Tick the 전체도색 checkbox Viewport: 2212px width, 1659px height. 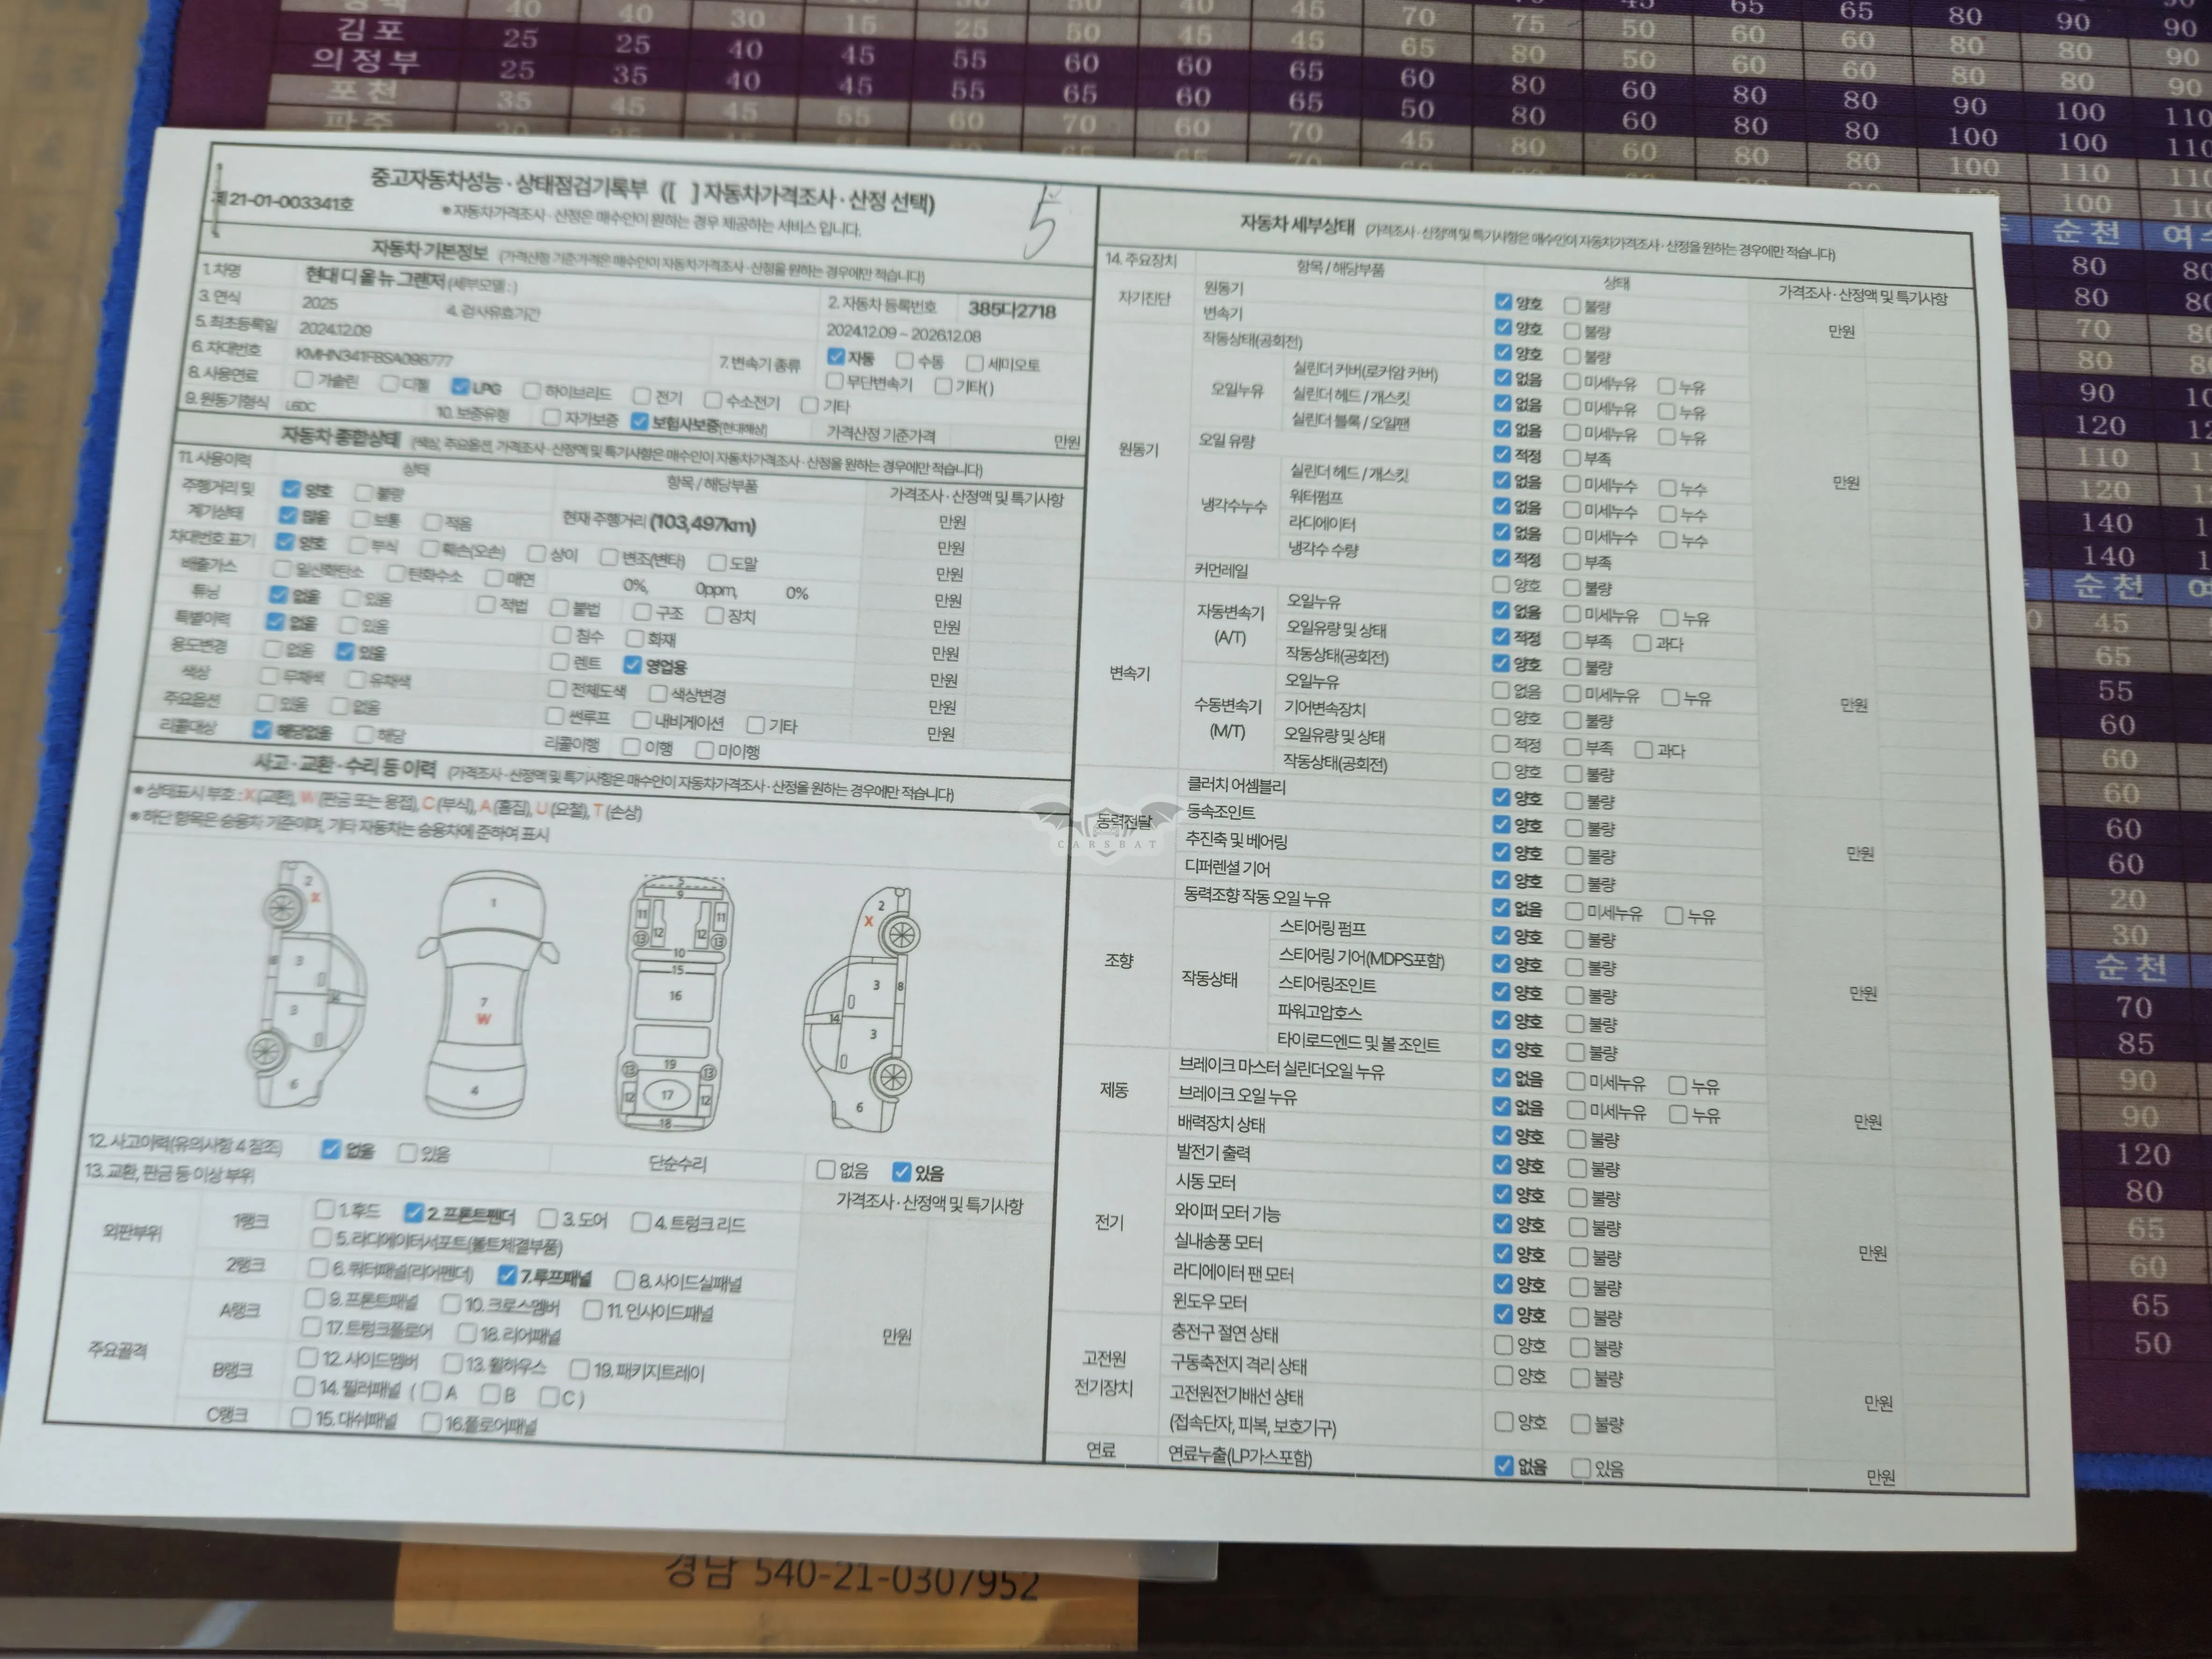[x=557, y=688]
